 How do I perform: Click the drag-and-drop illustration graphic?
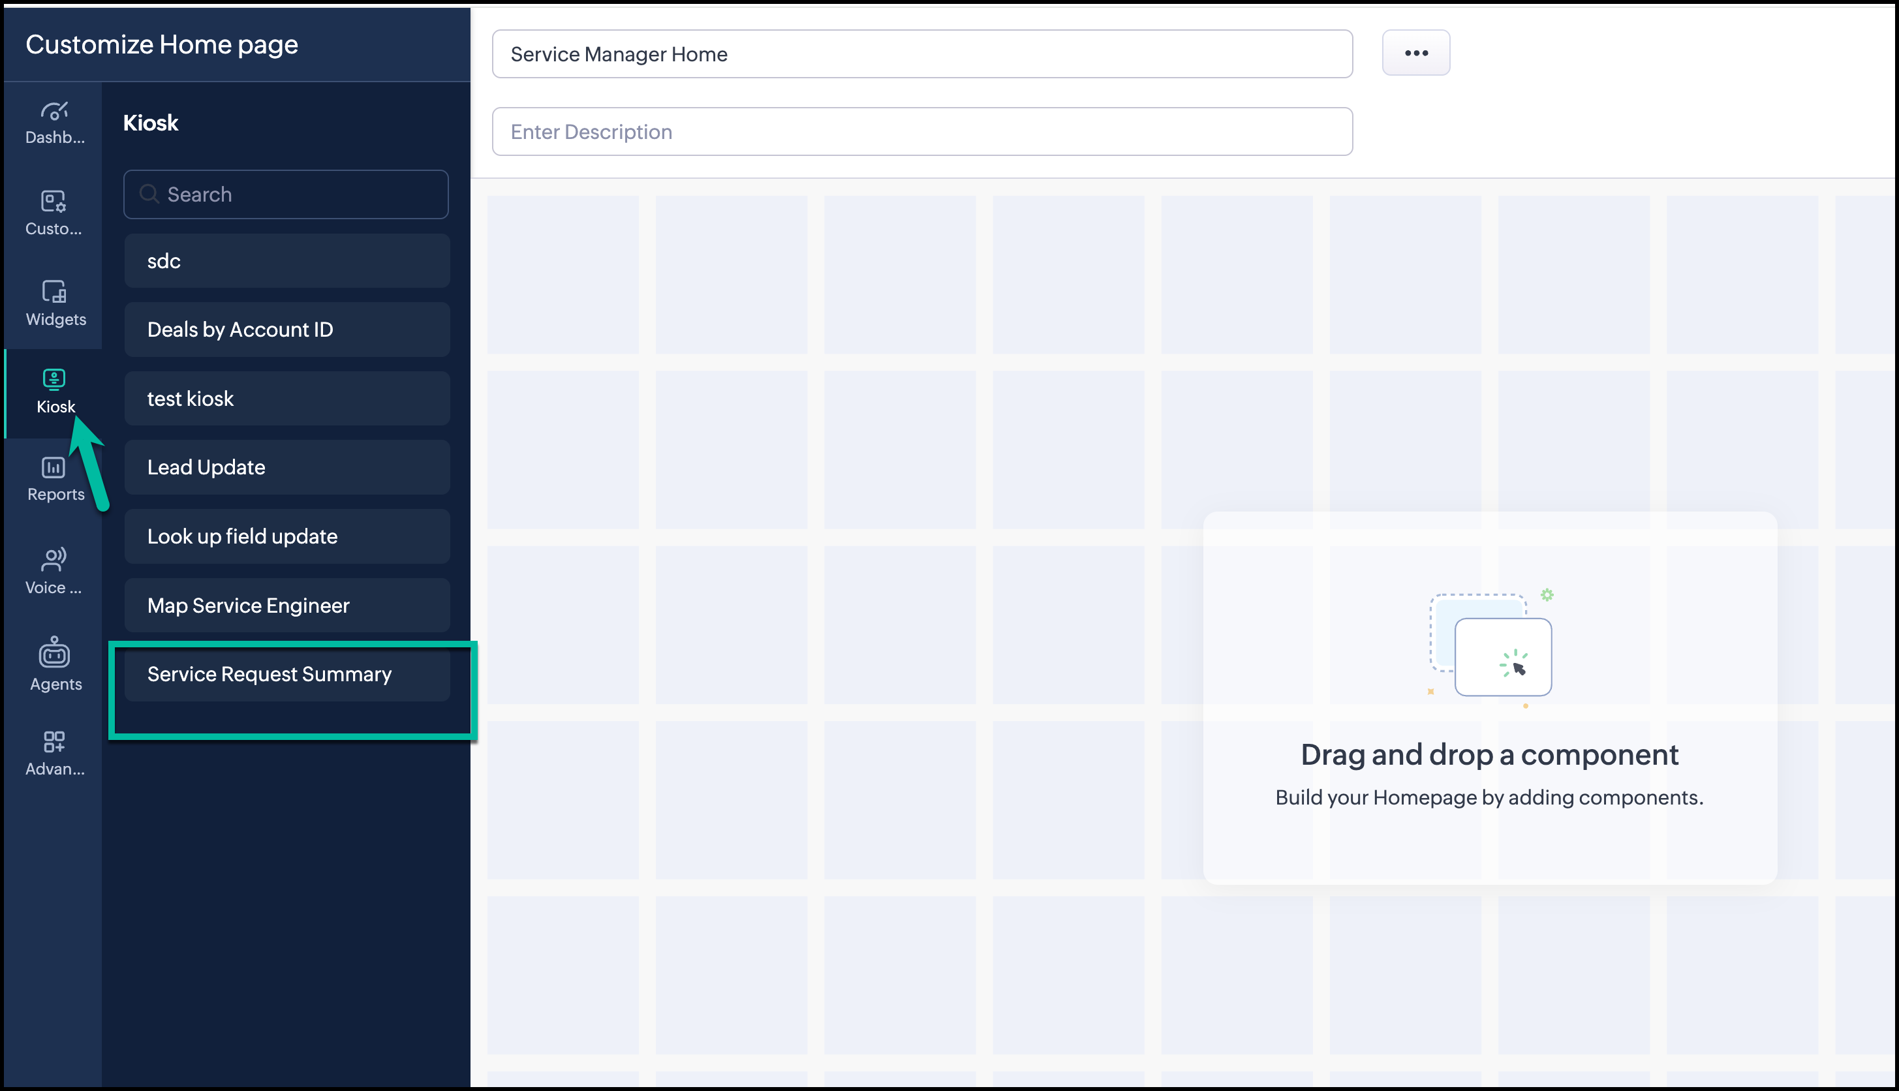pyautogui.click(x=1490, y=647)
